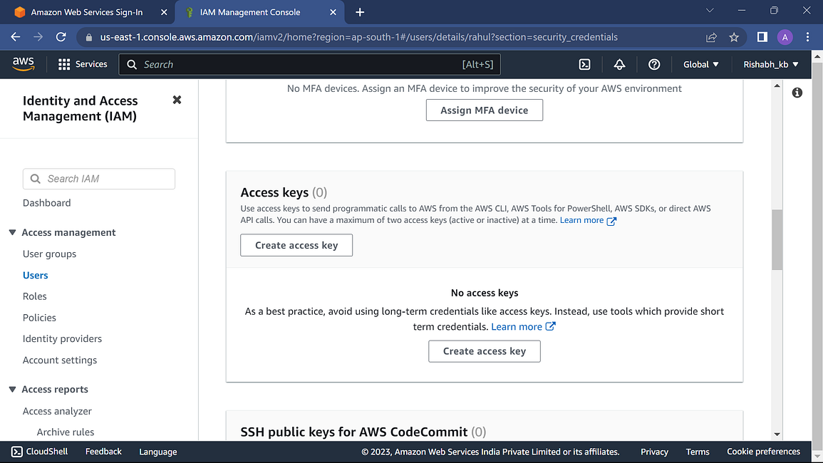Reload the page with the refresh icon
Screen dimensions: 823x463
click(x=61, y=37)
